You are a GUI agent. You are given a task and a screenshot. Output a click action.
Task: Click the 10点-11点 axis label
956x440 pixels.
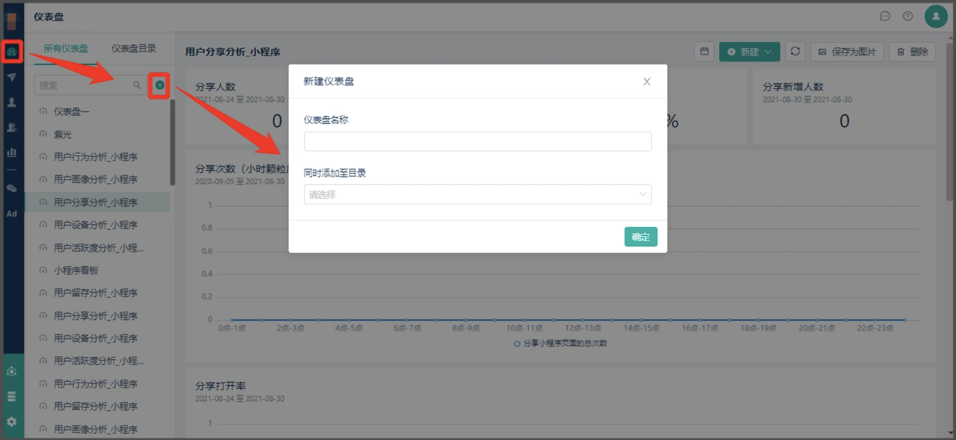pos(524,328)
